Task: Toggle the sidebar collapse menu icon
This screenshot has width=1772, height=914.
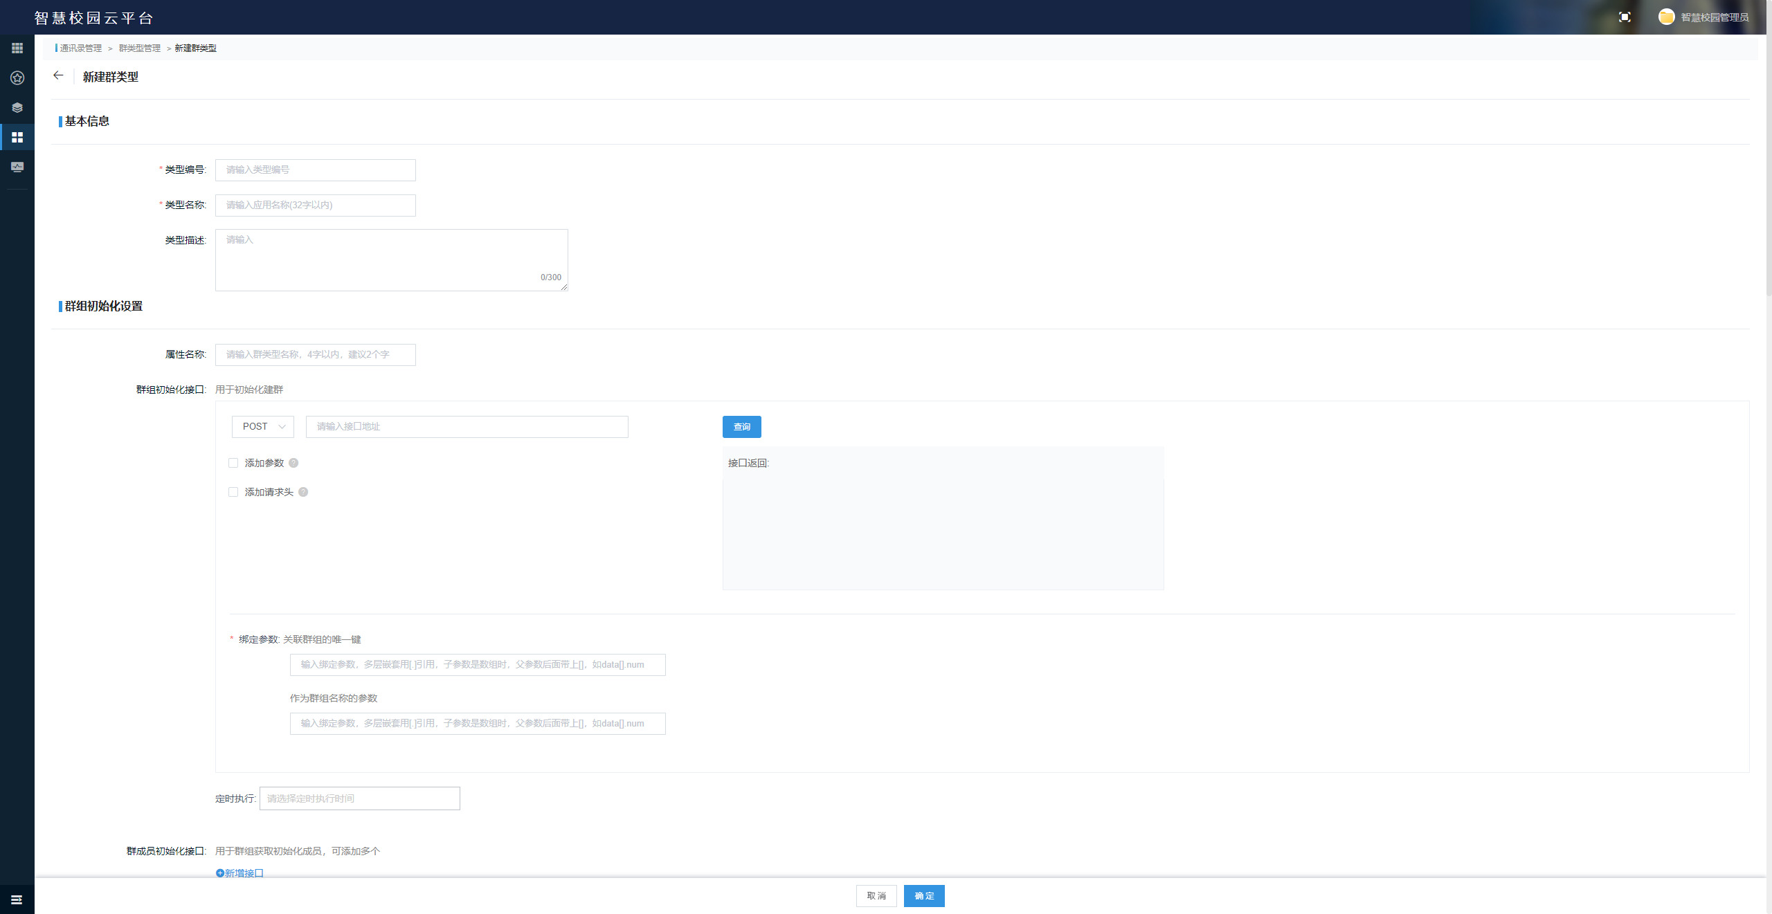Action: pyautogui.click(x=17, y=899)
